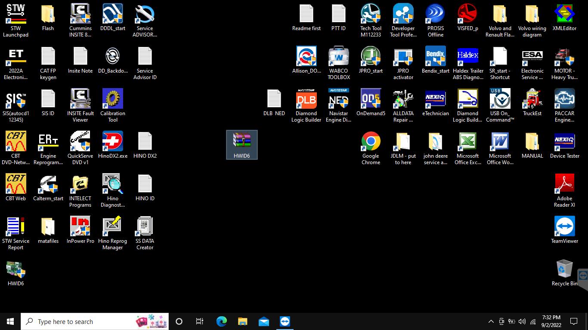Select the DD_Backdoor shortcut icon
588x330 pixels.
tap(113, 60)
